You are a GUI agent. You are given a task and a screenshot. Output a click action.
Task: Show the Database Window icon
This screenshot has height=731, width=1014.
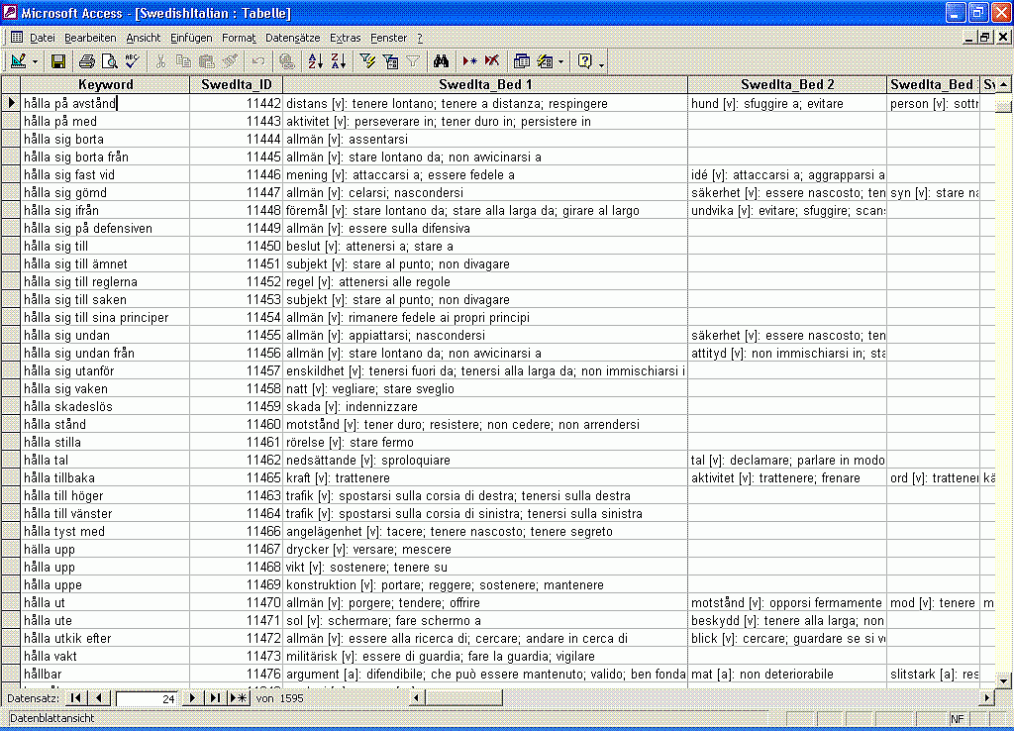521,61
